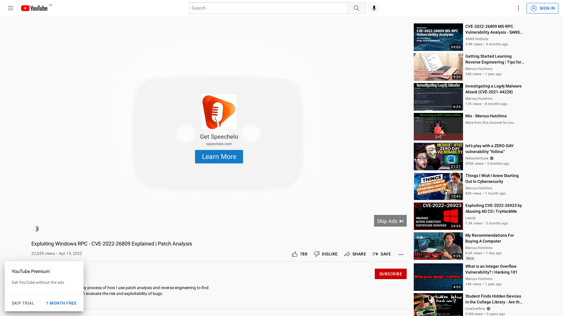This screenshot has width=563, height=316.
Task: Open title 'What is an Integer Overflow Vulnerability?'
Action: pos(491,269)
